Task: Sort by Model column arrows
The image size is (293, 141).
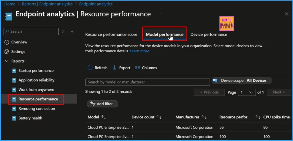Action: pos(104,117)
